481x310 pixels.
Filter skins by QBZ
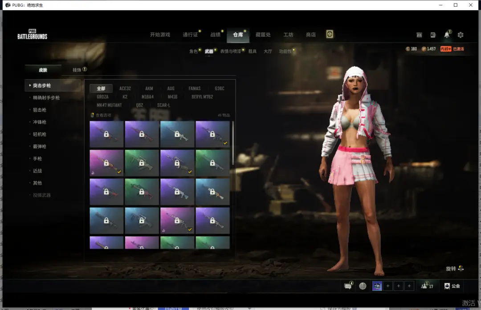139,105
